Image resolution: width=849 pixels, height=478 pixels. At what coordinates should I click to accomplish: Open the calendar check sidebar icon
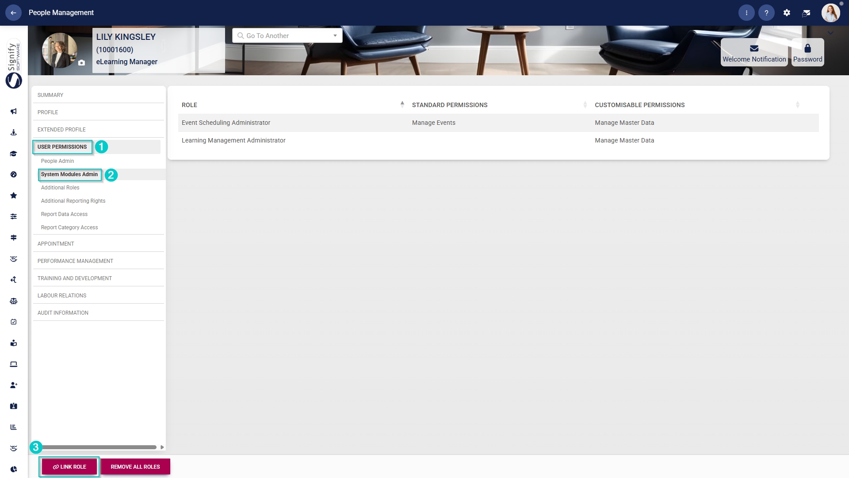point(14,322)
